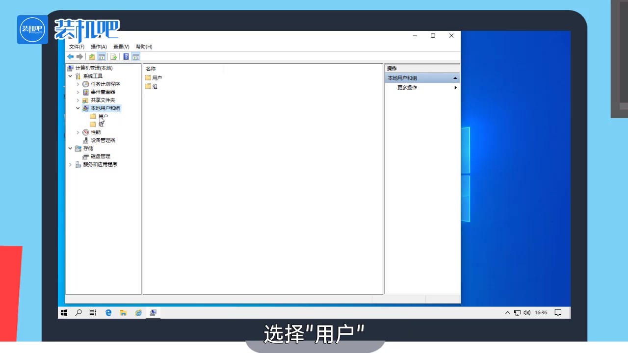The width and height of the screenshot is (628, 353).
Task: Click the export list toolbar icon
Action: (x=114, y=56)
